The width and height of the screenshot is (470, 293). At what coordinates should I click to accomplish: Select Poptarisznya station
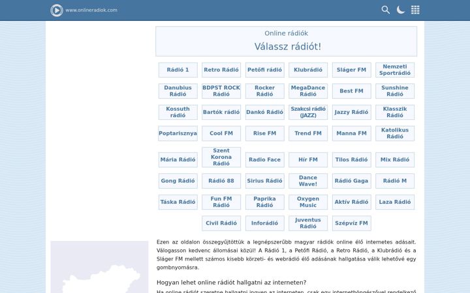coord(178,133)
